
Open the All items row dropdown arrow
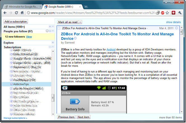[x=53, y=27]
